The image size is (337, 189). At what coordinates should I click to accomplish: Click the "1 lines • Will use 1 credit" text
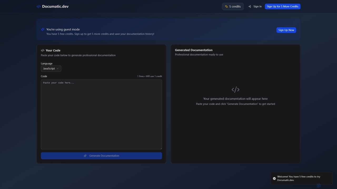(150, 76)
